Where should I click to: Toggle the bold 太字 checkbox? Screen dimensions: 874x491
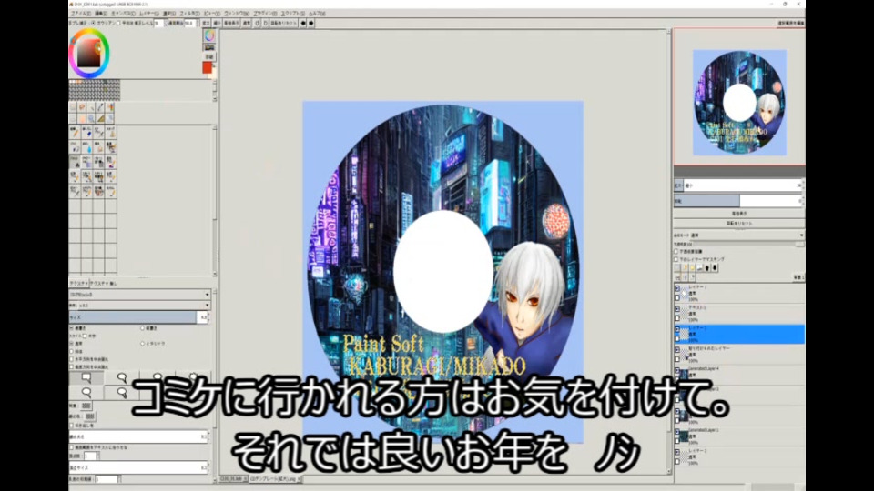pyautogui.click(x=85, y=336)
